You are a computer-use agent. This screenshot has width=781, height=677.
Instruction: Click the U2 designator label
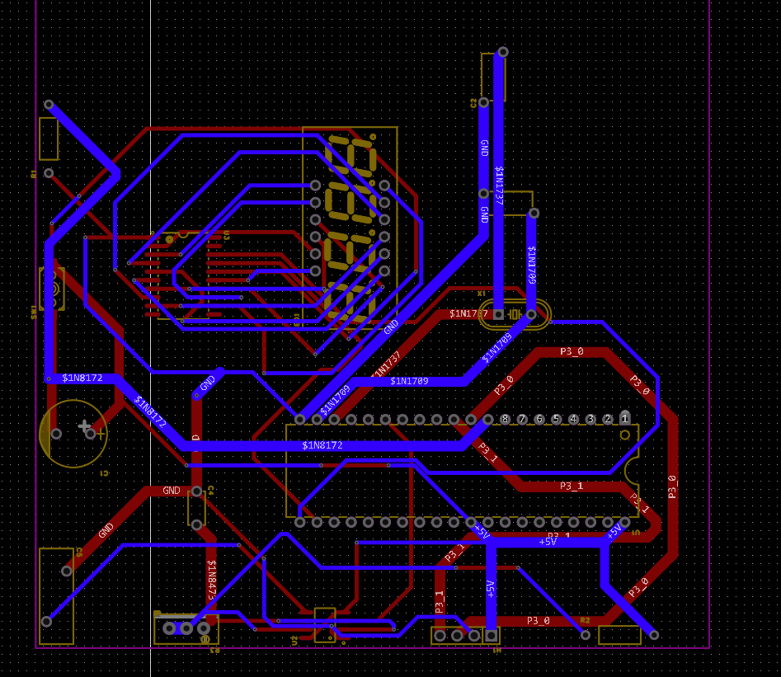click(294, 641)
